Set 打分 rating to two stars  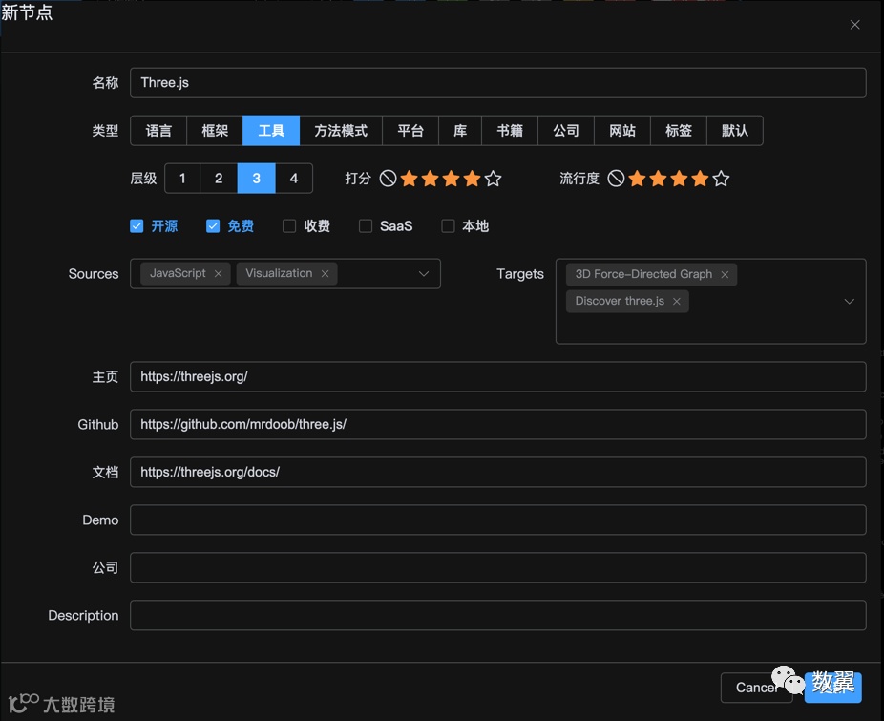(431, 179)
